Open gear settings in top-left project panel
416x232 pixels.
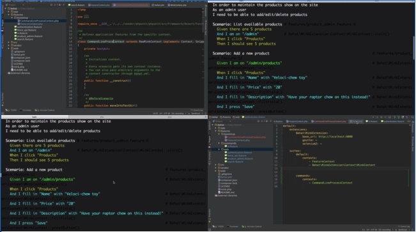click(59, 5)
